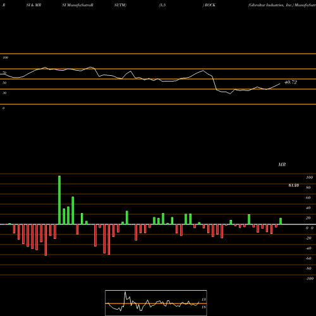Click the 'SI(TM)' header text
Screen dimensions: 316x316
click(120, 5)
